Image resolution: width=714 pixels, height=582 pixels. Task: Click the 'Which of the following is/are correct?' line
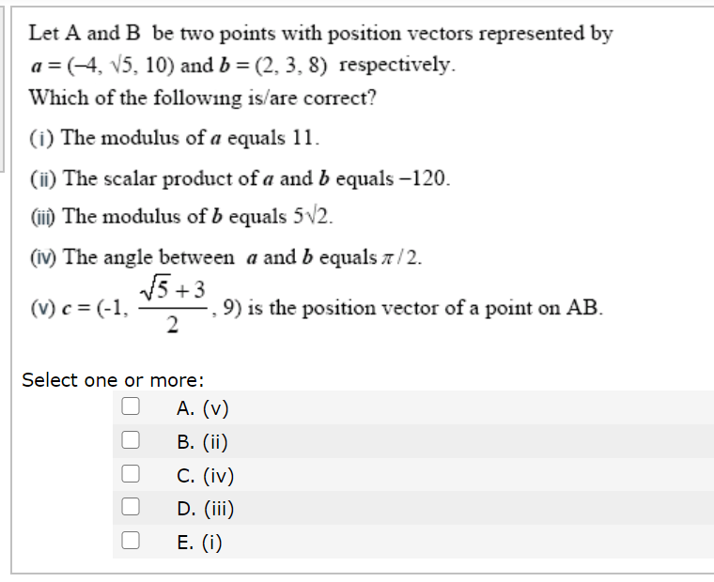[x=203, y=98]
